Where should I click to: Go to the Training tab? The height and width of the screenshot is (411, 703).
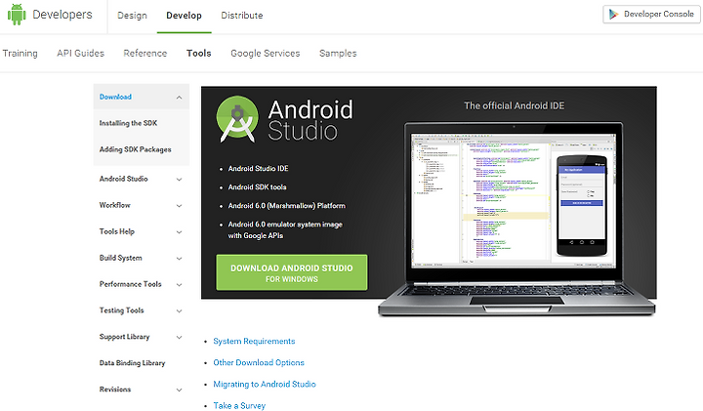point(20,54)
